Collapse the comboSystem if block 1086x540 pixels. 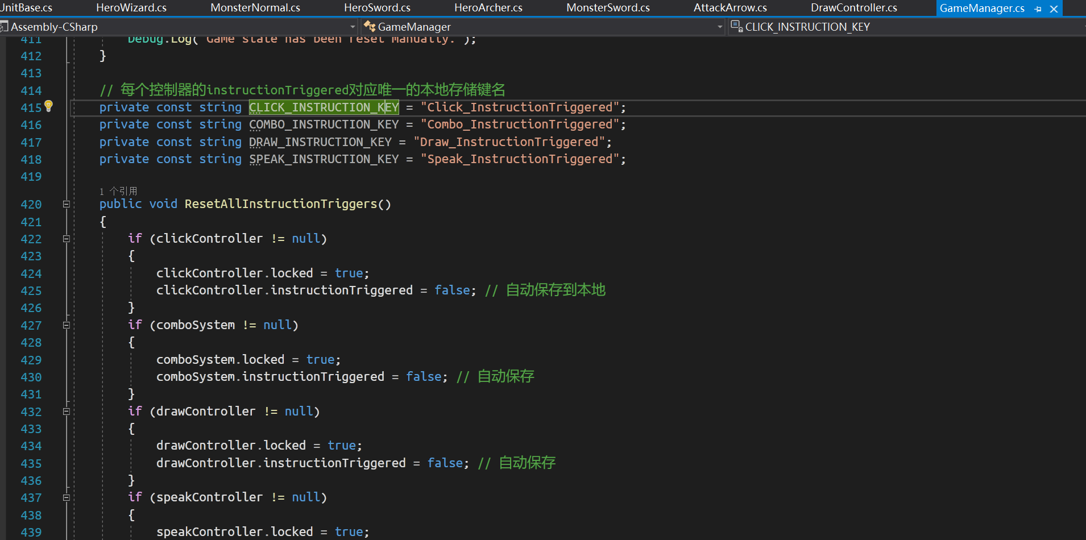pos(66,325)
